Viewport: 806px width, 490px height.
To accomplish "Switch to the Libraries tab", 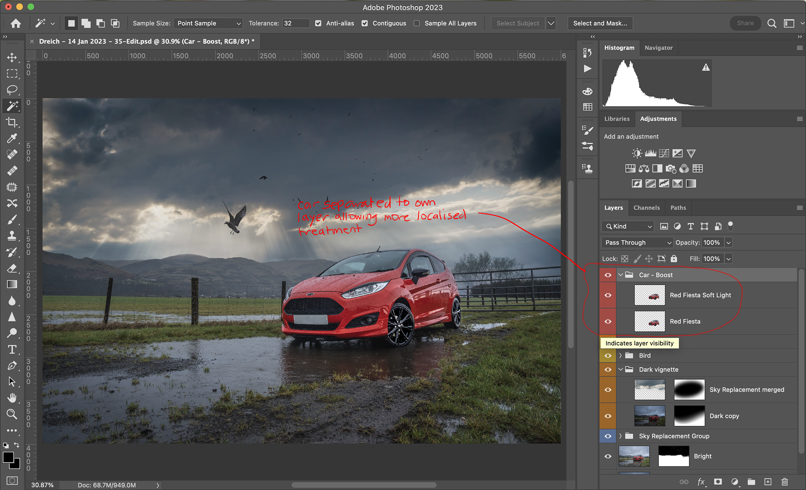I will click(x=617, y=119).
